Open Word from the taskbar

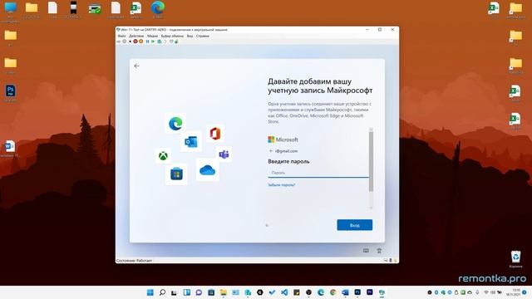tap(345, 292)
